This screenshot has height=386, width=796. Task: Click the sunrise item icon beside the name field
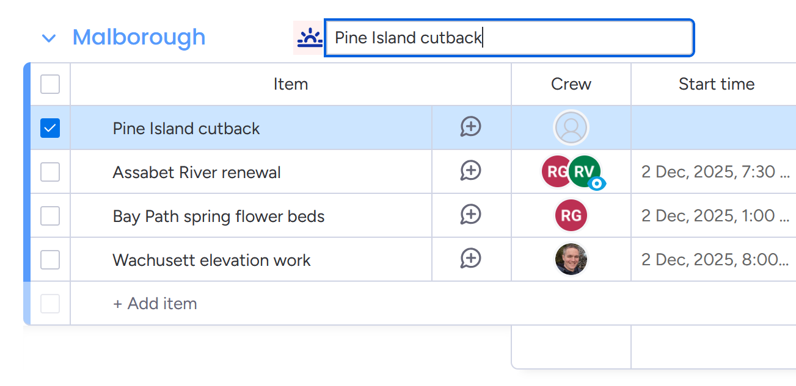(x=309, y=37)
